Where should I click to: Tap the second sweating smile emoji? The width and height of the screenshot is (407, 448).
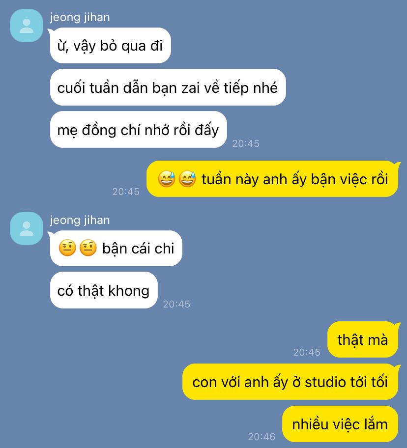point(187,179)
